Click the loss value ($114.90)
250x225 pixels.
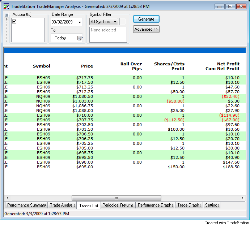pyautogui.click(x=229, y=115)
